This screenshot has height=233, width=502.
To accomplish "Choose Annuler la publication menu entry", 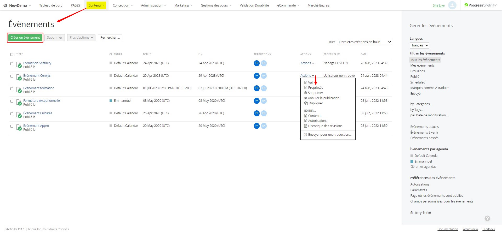I will click(323, 98).
